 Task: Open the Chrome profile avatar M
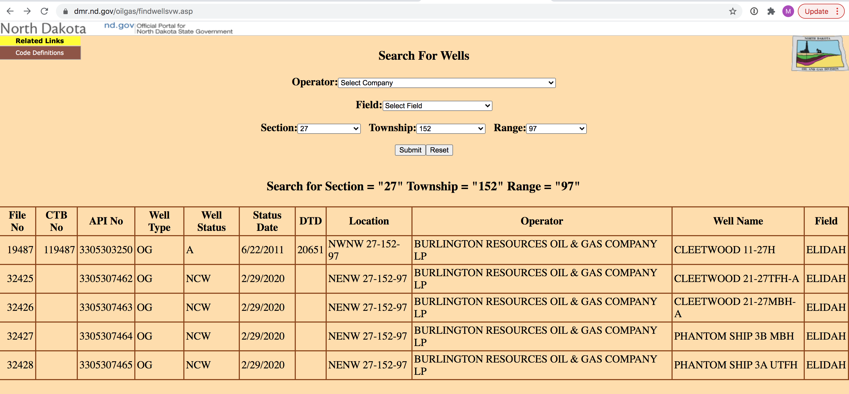pyautogui.click(x=788, y=11)
